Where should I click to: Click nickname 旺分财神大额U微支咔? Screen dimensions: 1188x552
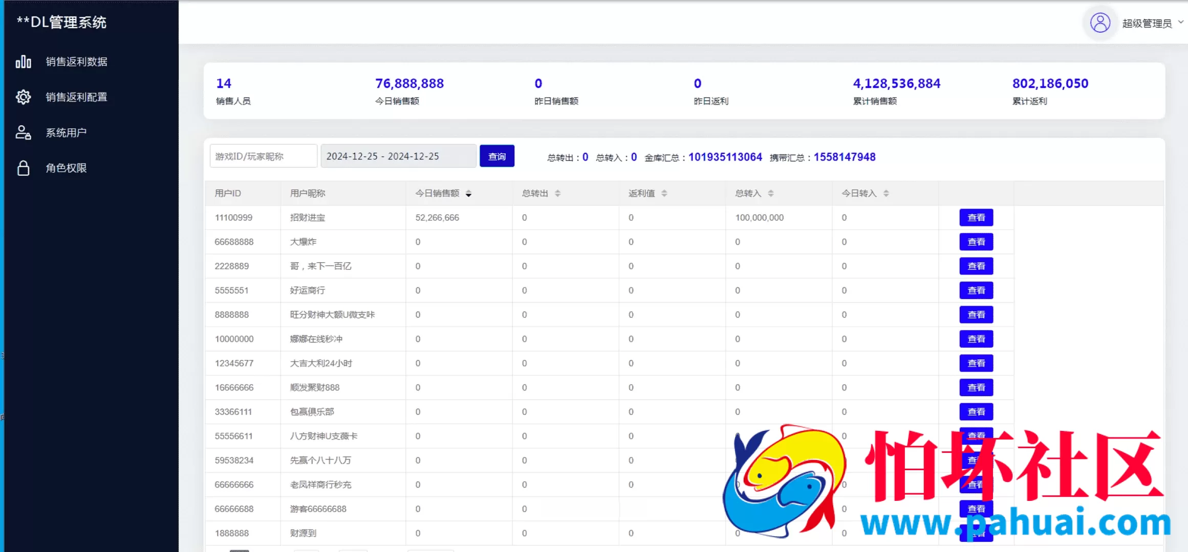tap(332, 315)
